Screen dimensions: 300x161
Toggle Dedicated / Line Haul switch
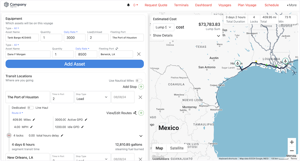pyautogui.click(x=30, y=108)
